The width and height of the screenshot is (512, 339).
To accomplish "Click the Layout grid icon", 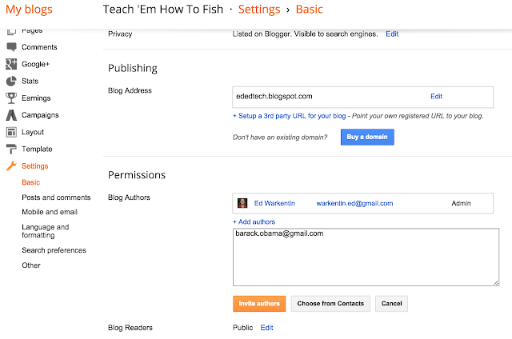I will point(11,132).
